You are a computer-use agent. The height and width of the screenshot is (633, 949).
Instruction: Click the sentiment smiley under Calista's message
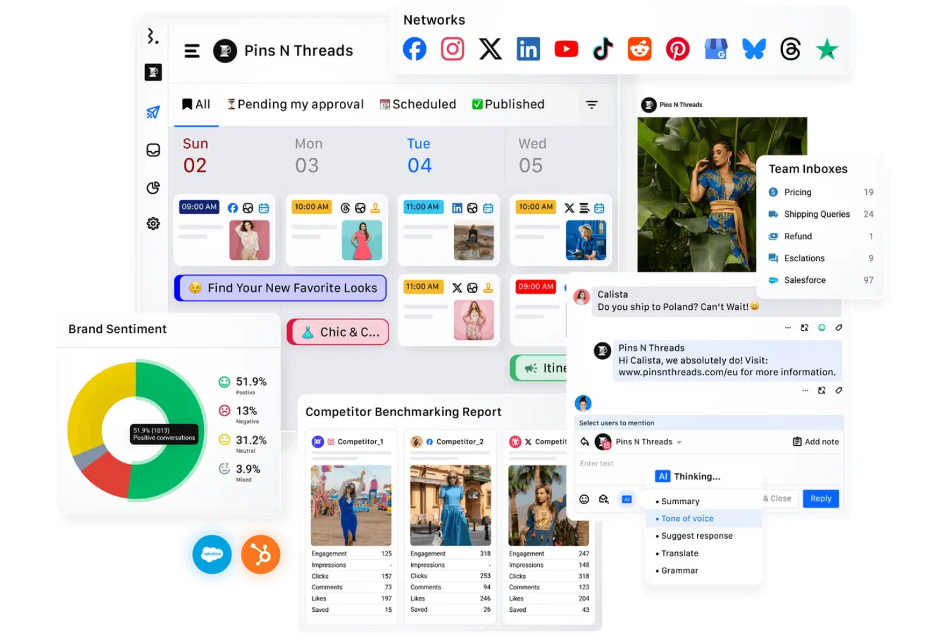pyautogui.click(x=821, y=328)
